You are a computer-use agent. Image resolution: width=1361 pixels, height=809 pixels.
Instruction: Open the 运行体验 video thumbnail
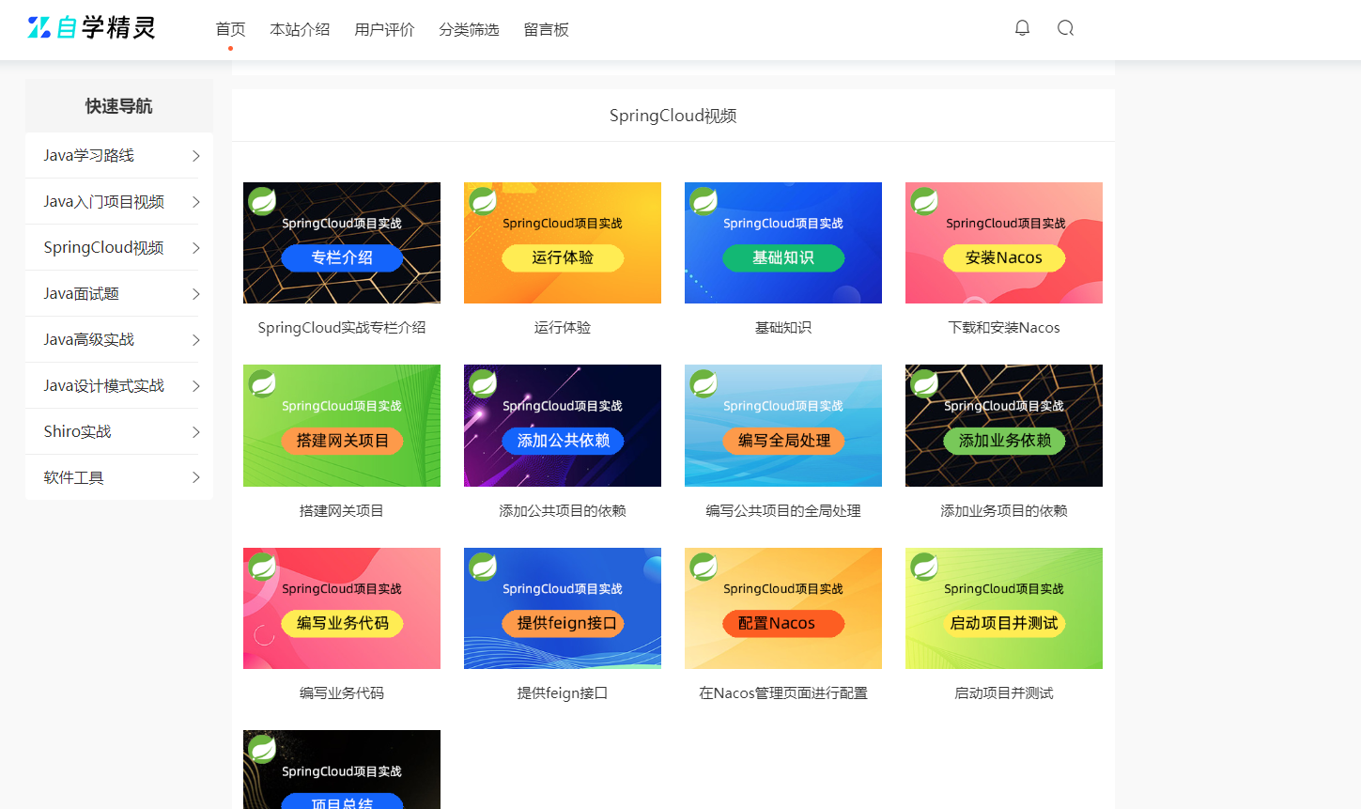coord(563,242)
